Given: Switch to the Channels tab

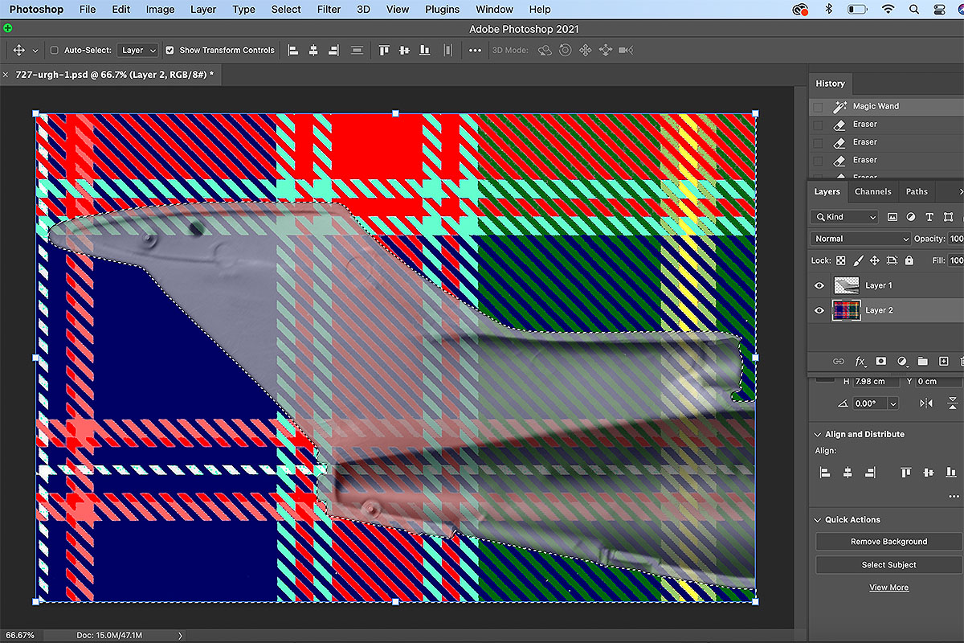Looking at the screenshot, I should [x=872, y=191].
